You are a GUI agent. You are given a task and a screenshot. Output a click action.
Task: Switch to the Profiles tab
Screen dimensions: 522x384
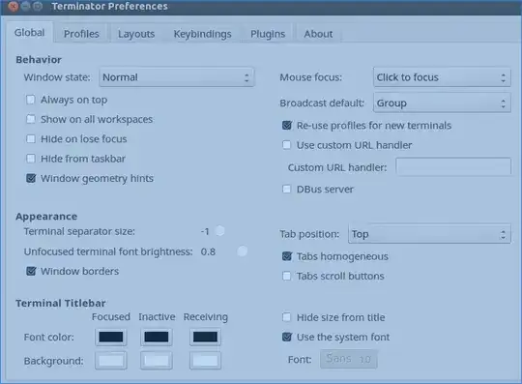81,34
